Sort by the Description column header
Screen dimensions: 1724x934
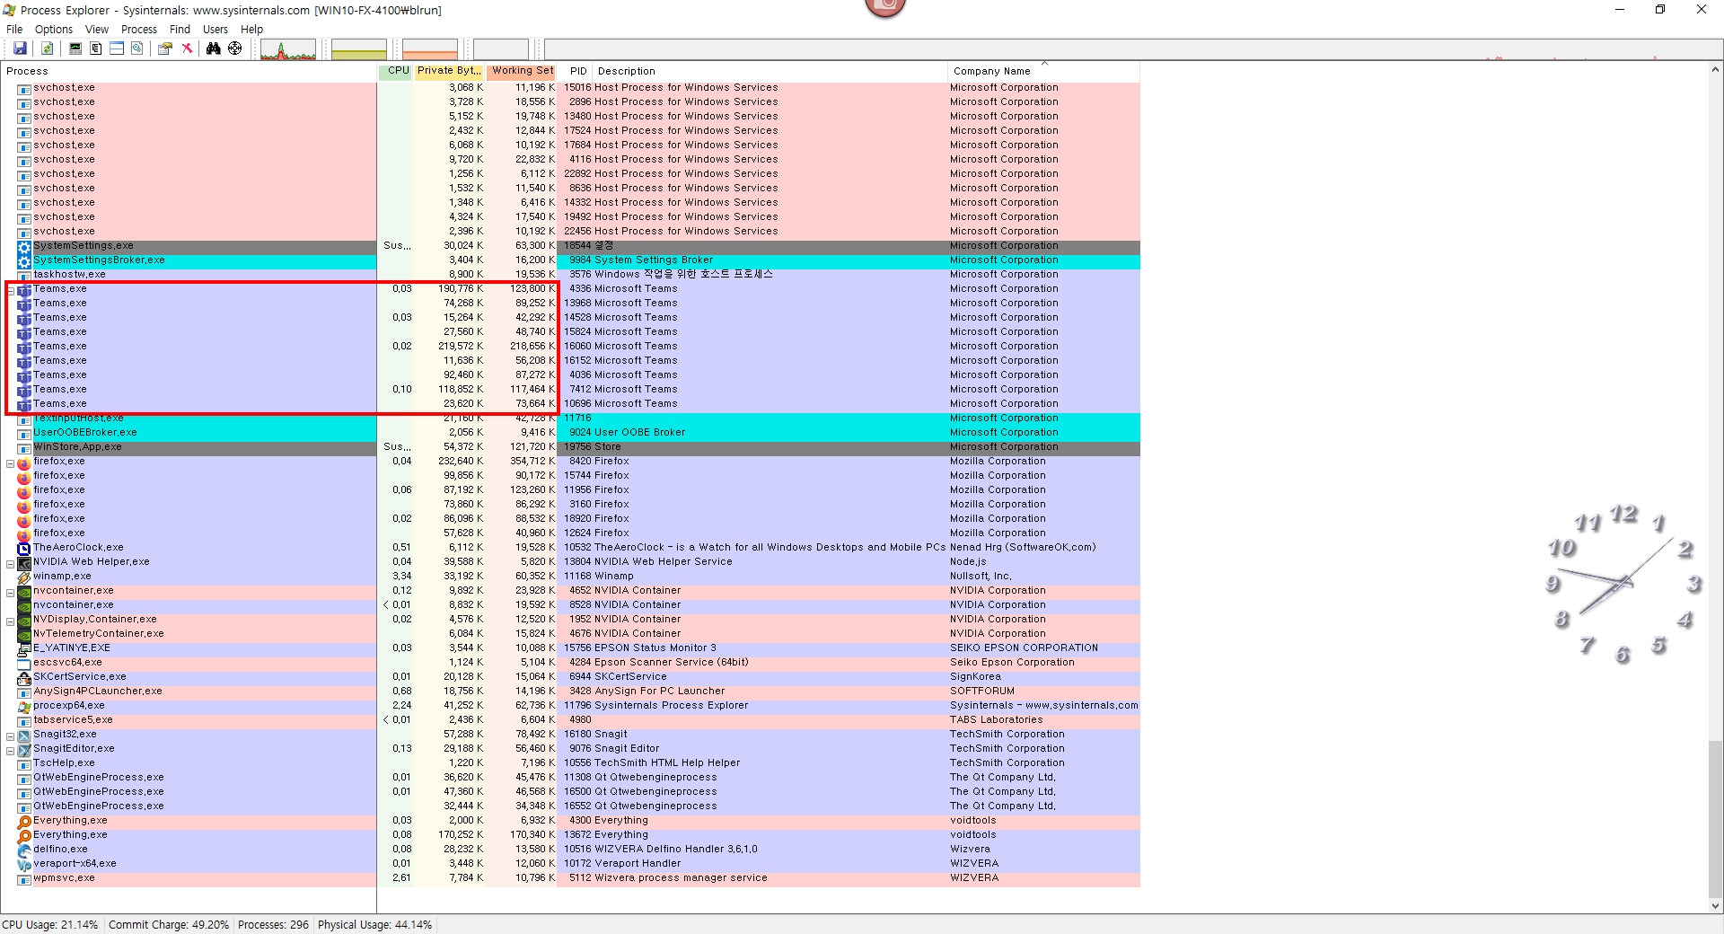pyautogui.click(x=770, y=71)
